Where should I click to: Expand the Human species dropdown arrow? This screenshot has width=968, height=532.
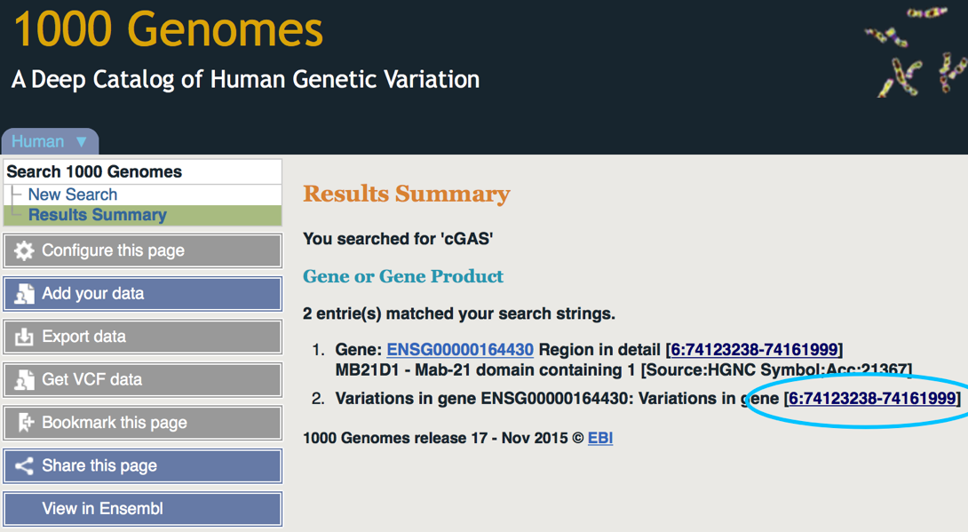[82, 142]
